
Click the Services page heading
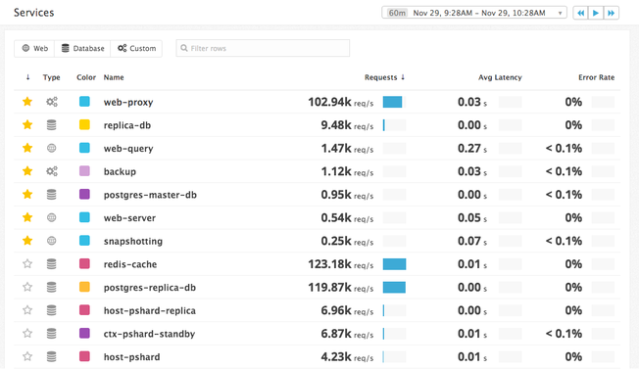click(x=34, y=13)
